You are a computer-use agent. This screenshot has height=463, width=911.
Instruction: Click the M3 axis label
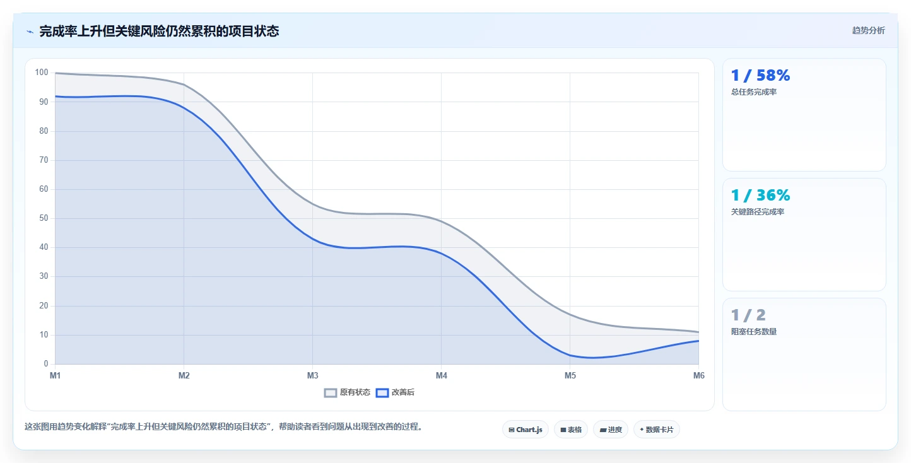(x=313, y=376)
